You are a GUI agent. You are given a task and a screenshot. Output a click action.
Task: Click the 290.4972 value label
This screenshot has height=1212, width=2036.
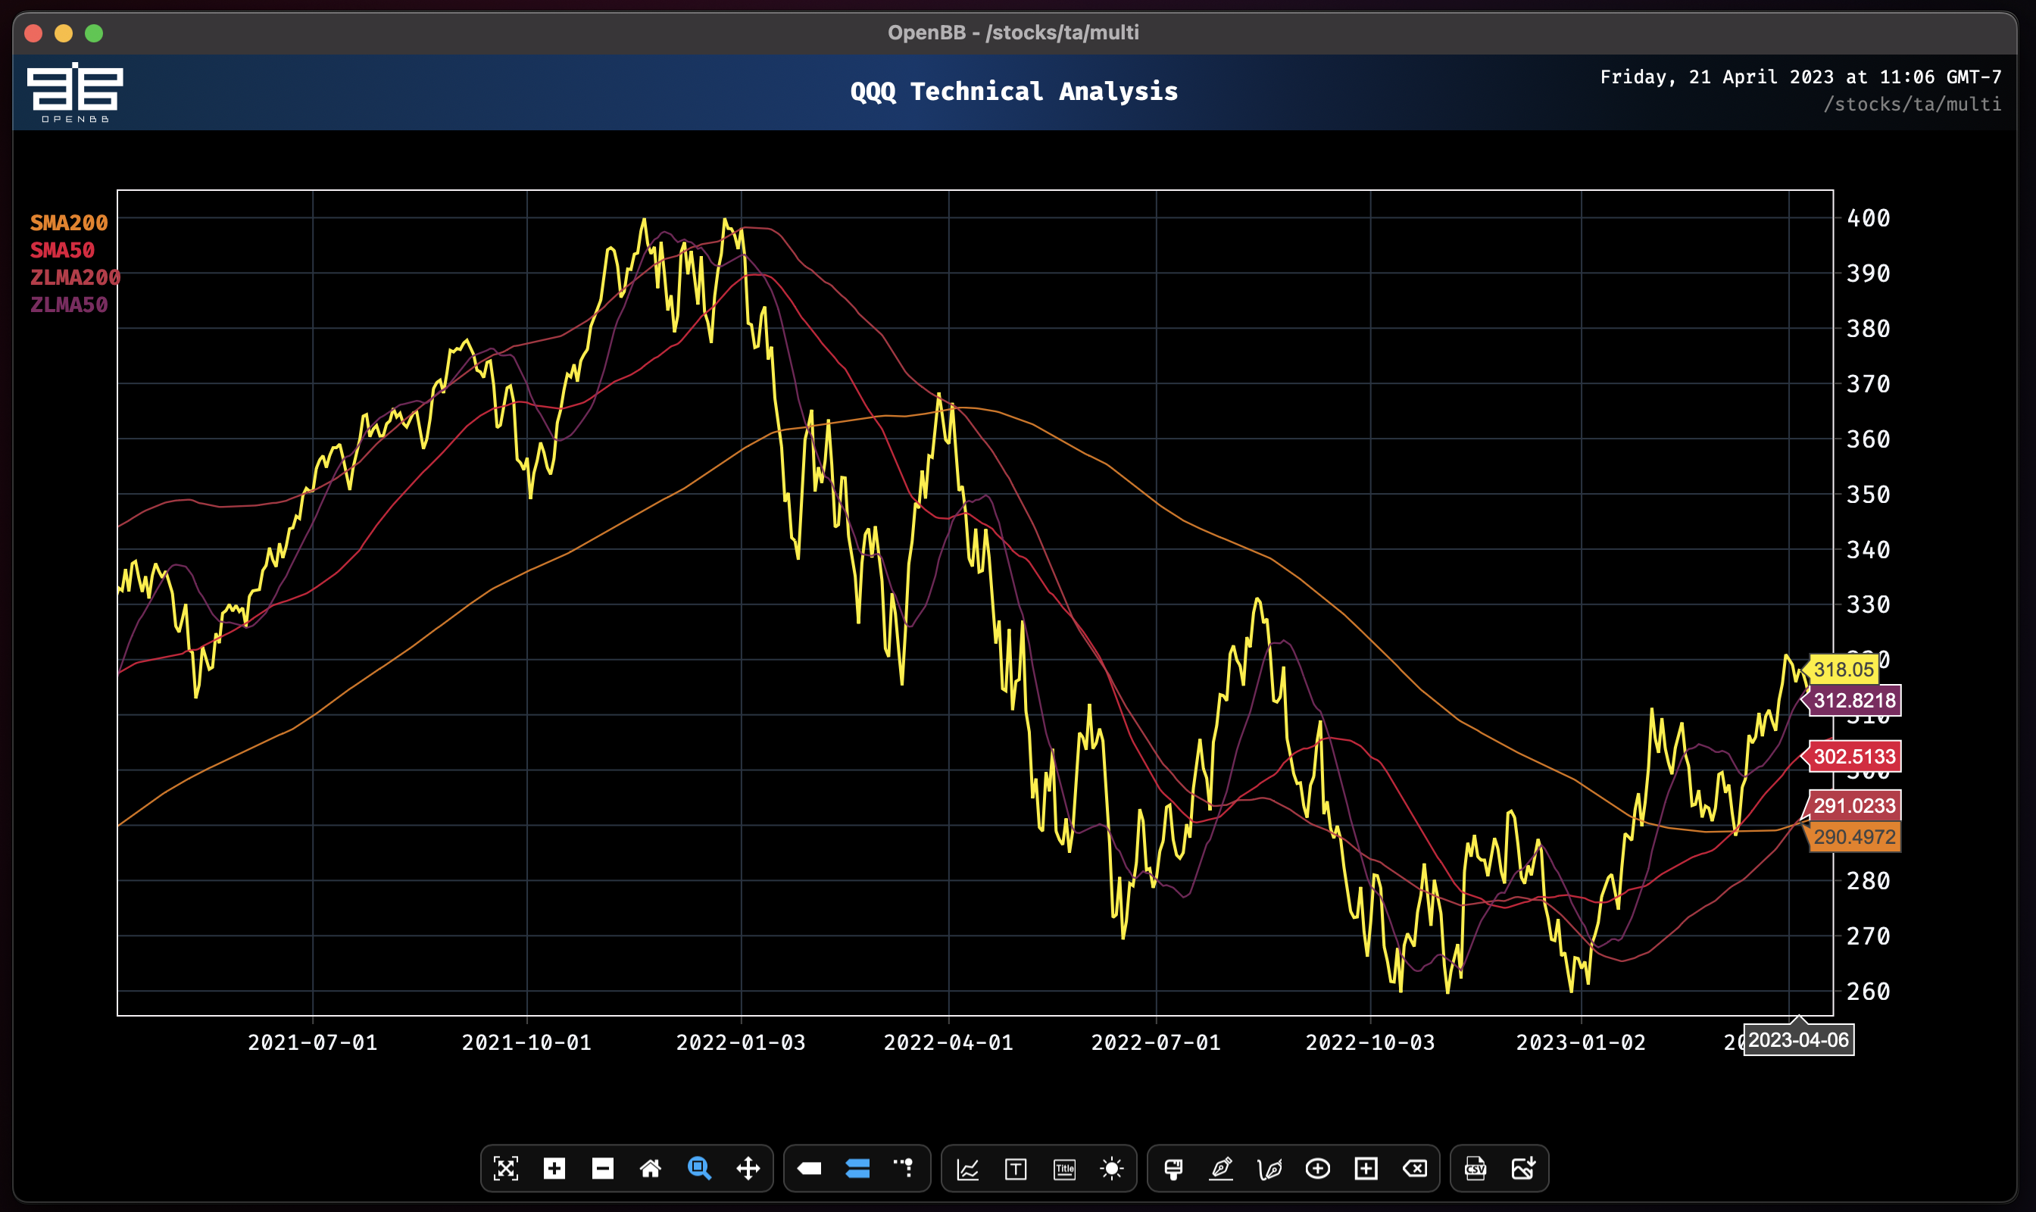pyautogui.click(x=1854, y=837)
